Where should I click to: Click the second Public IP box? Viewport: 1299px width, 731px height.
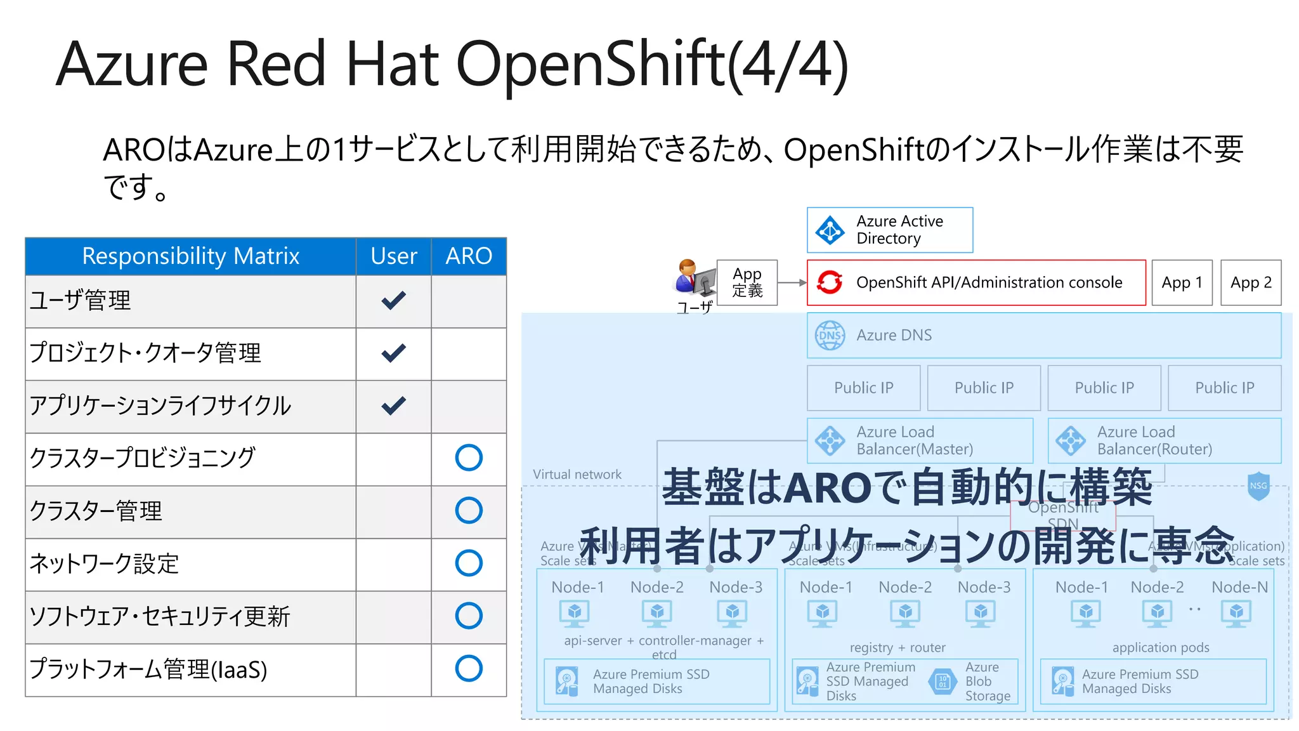(x=984, y=388)
